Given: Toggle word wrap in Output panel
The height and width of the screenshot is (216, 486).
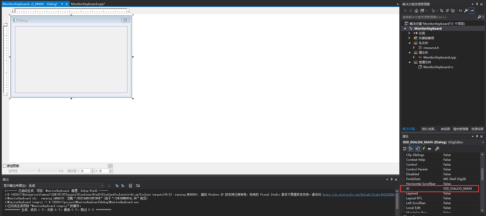Looking at the screenshot, I should [x=138, y=186].
